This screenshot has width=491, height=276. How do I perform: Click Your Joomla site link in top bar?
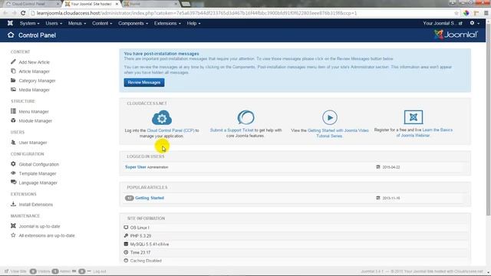442,23
